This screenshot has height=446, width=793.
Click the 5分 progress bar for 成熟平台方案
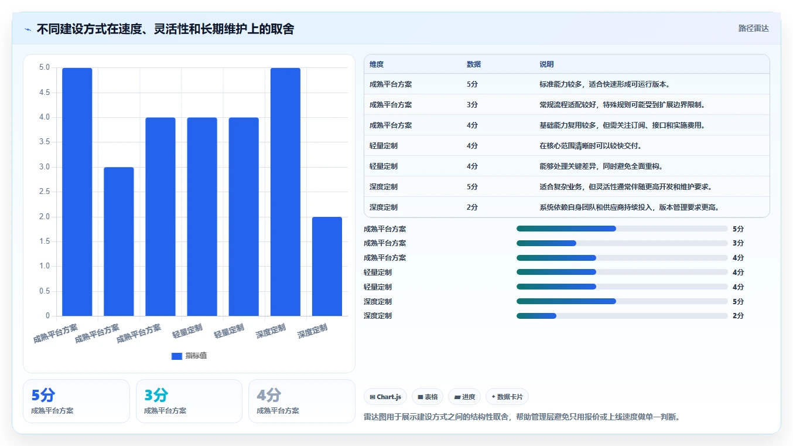(x=622, y=229)
